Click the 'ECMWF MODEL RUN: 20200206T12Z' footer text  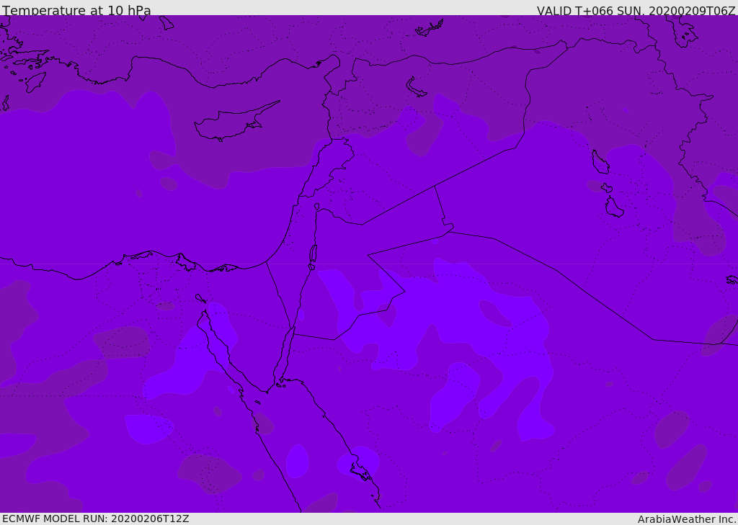click(x=96, y=519)
